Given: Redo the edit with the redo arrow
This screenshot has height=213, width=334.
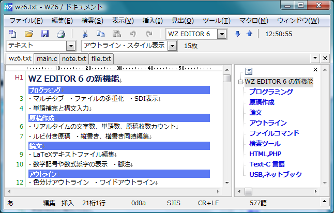Looking at the screenshot, I should 149,34.
